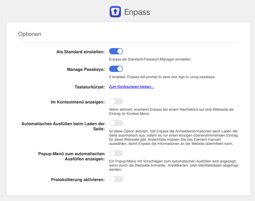Click the Protokollierung aktivieren label
Screen dimensions: 255x201
(x=78, y=180)
